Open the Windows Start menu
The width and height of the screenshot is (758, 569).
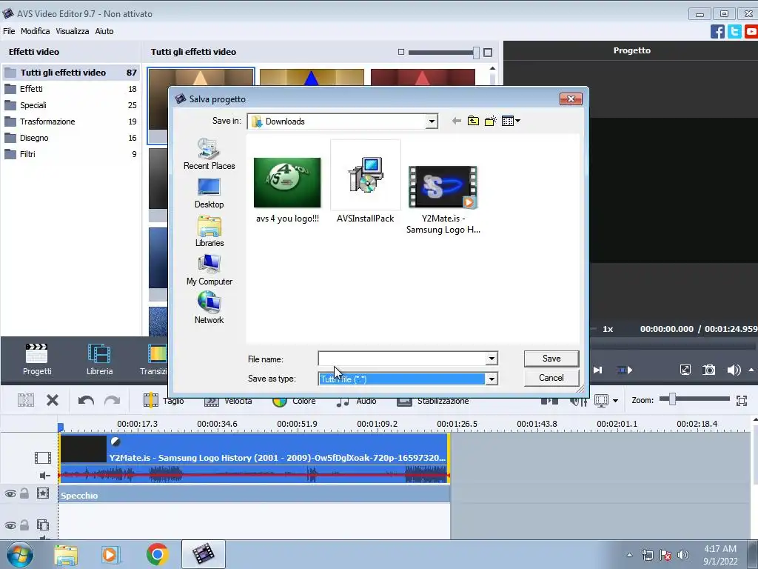click(19, 554)
